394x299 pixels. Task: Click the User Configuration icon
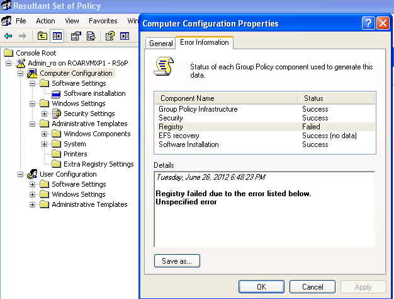point(32,174)
